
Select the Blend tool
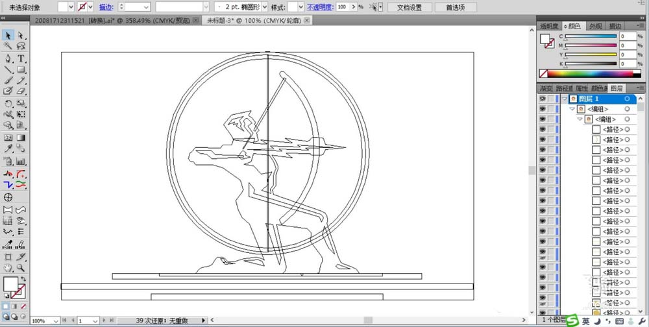(21, 149)
